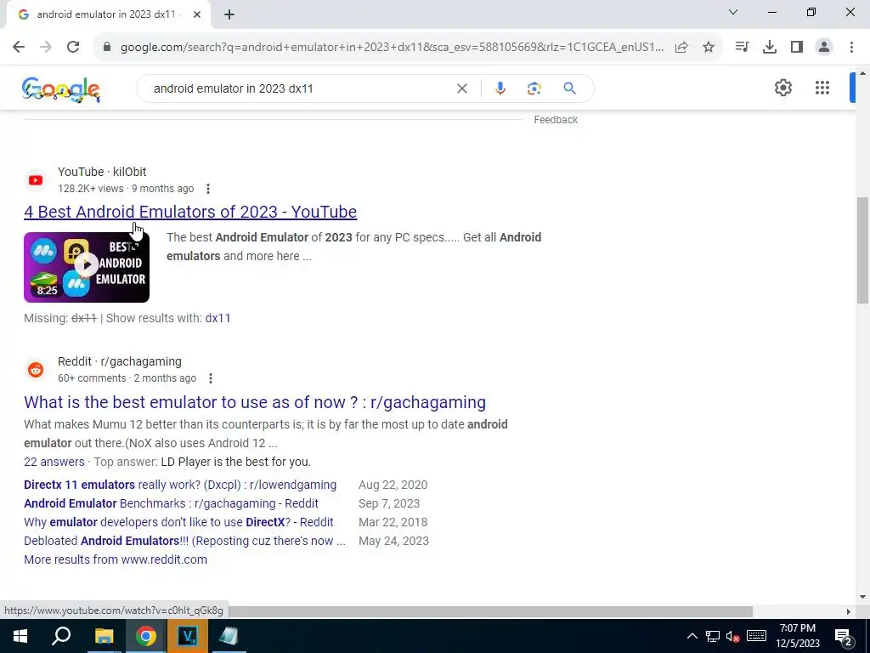The height and width of the screenshot is (653, 870).
Task: Open Chrome downloads icon
Action: coord(770,47)
